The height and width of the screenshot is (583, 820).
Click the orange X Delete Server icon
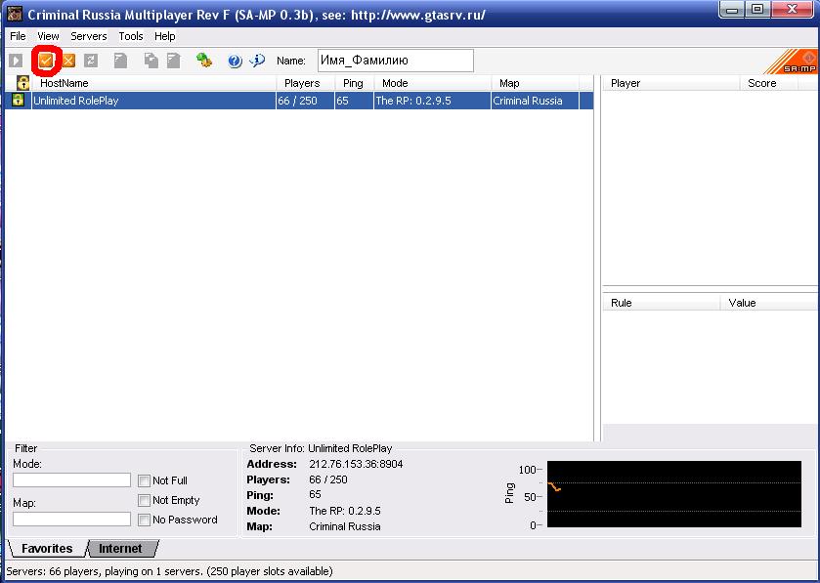tap(68, 61)
